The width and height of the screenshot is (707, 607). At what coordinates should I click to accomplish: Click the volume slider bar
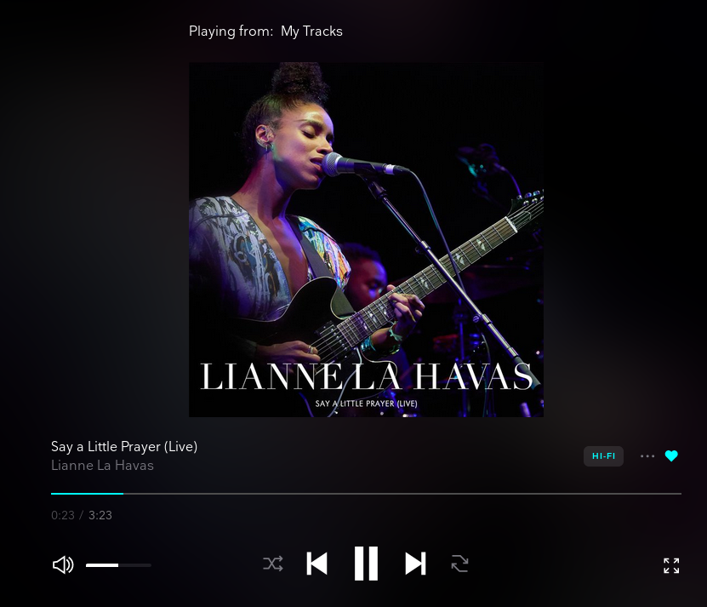click(118, 565)
